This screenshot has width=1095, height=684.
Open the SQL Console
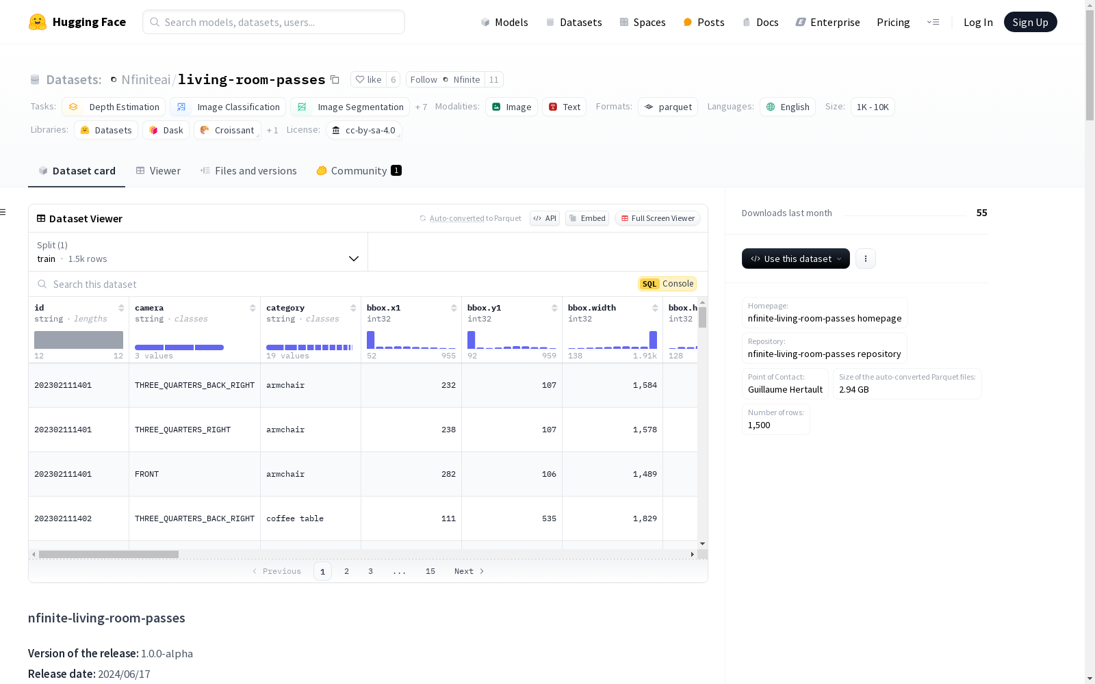tap(667, 284)
